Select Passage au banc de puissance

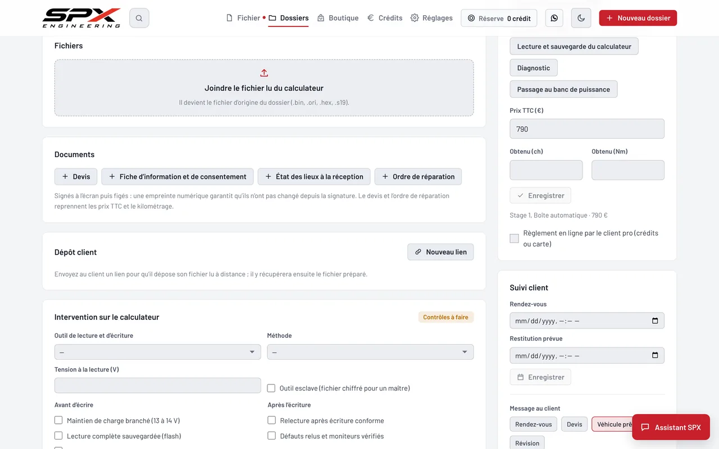pyautogui.click(x=563, y=89)
